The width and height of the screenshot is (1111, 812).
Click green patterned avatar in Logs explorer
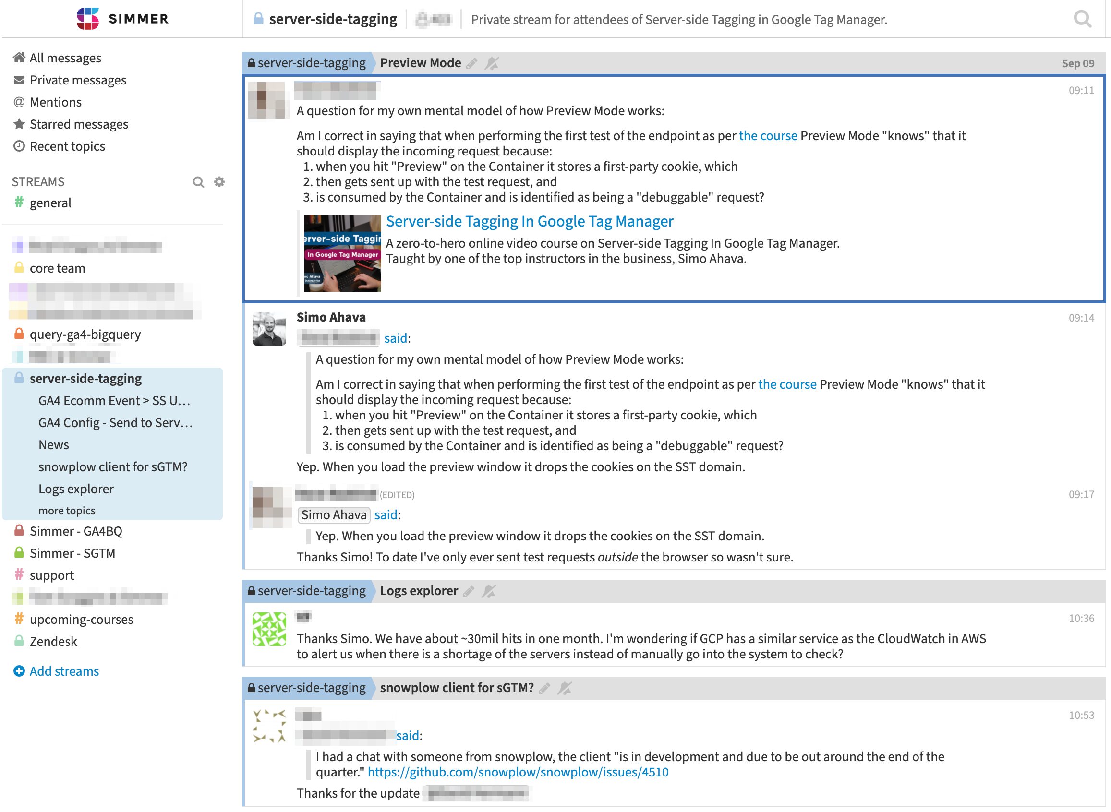[x=269, y=630]
